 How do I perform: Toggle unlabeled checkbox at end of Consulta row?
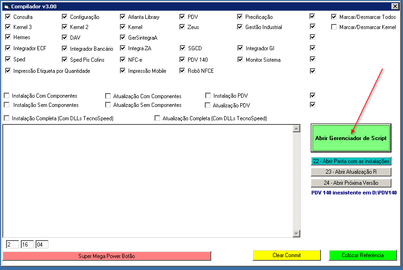(313, 17)
